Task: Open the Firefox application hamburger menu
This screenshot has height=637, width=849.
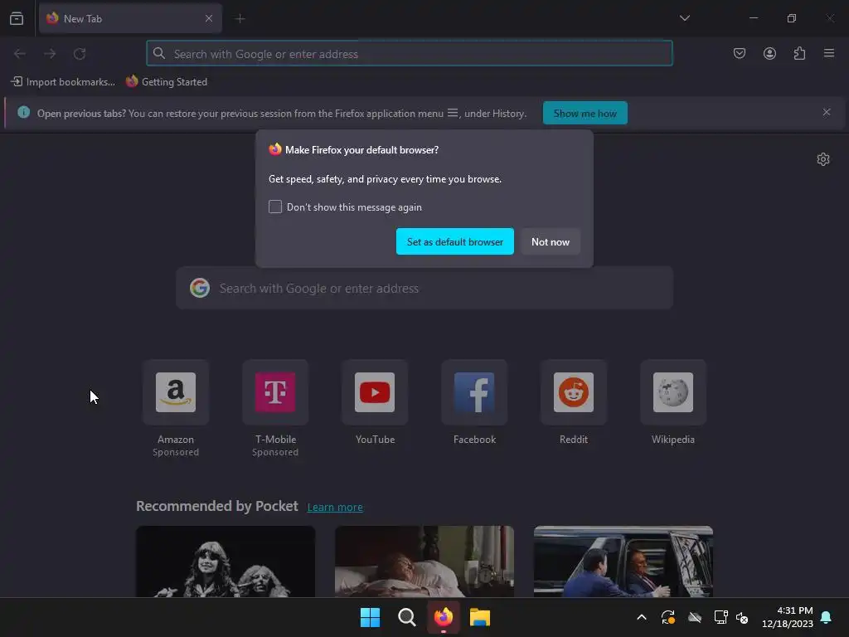Action: click(829, 53)
